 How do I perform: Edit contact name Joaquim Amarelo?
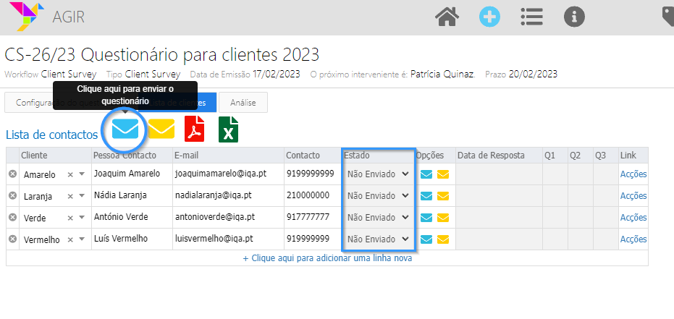click(x=132, y=174)
